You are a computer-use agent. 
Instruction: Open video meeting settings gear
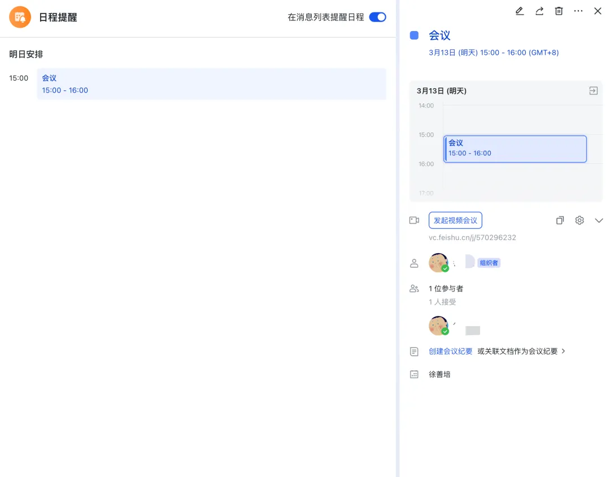coord(579,220)
